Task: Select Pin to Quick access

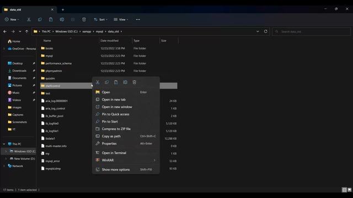Action: (126, 114)
